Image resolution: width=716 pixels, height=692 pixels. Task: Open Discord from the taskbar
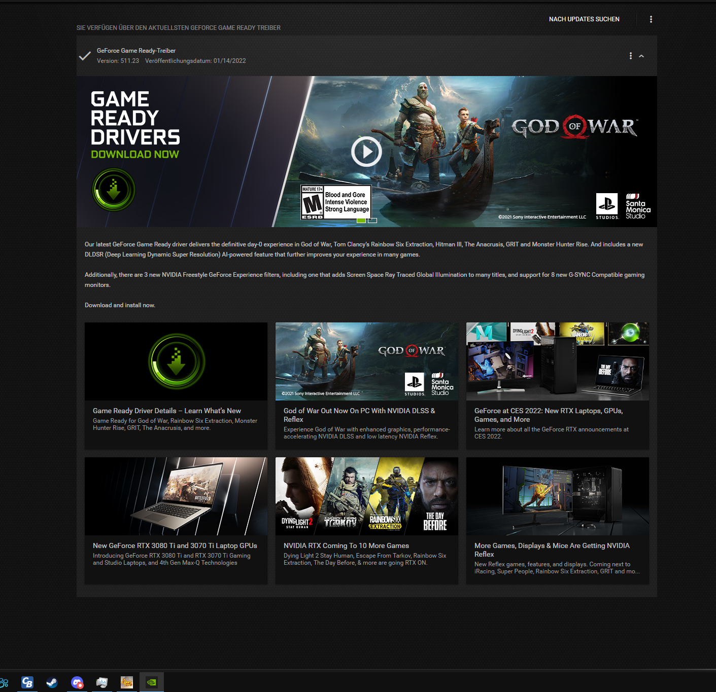click(x=77, y=682)
